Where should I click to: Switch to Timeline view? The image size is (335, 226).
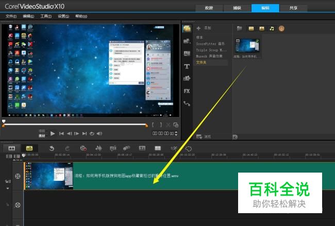29,148
